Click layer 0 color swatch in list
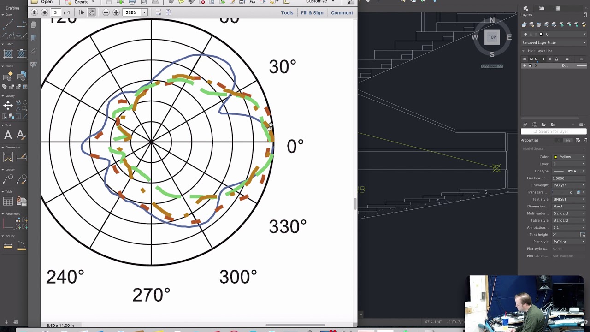This screenshot has width=590, height=332. pyautogui.click(x=530, y=65)
